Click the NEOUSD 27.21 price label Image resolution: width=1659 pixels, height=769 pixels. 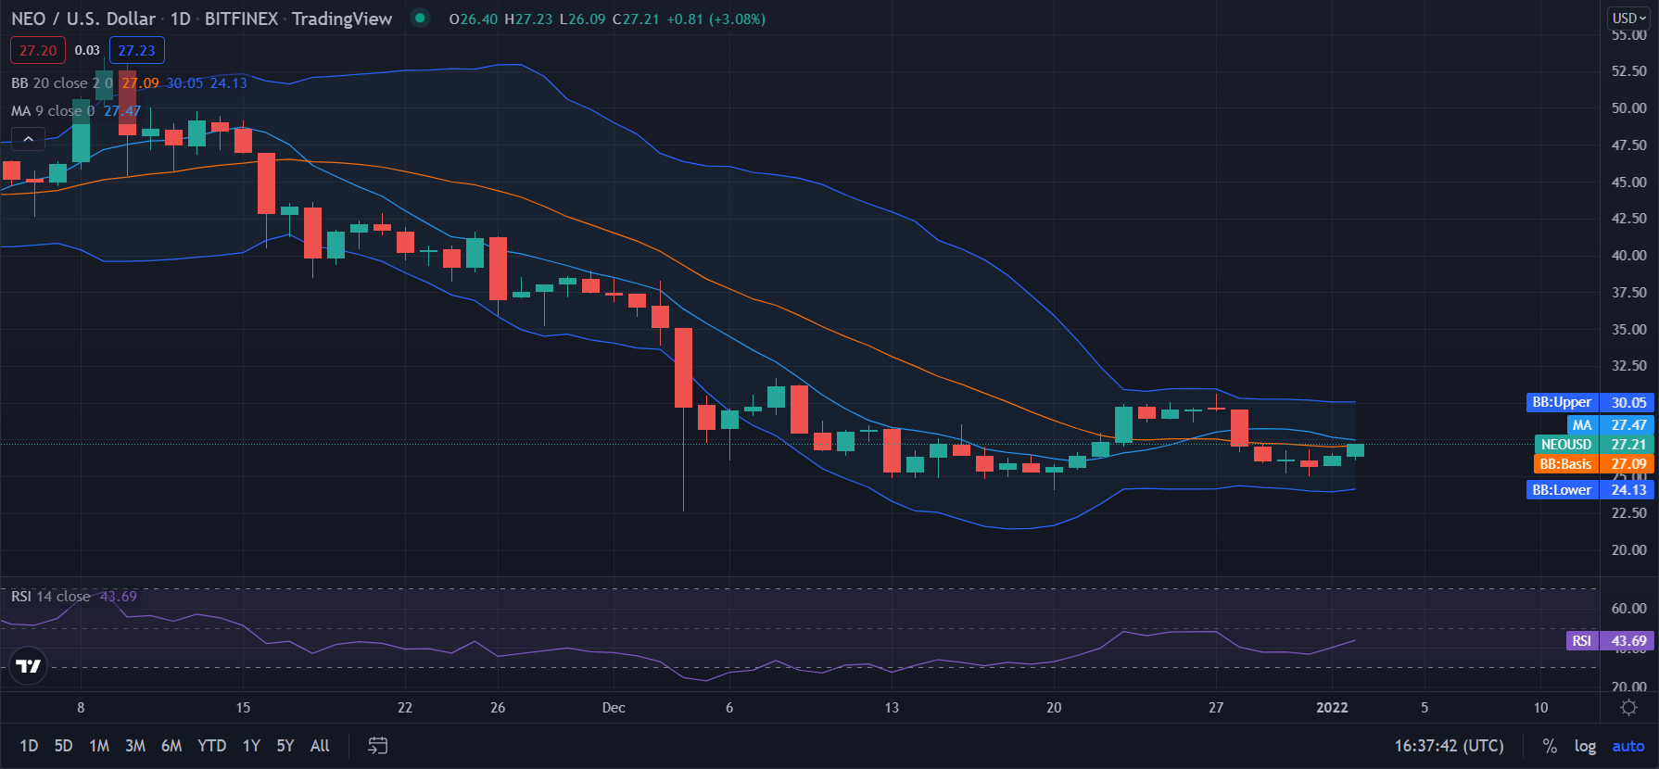(1594, 445)
